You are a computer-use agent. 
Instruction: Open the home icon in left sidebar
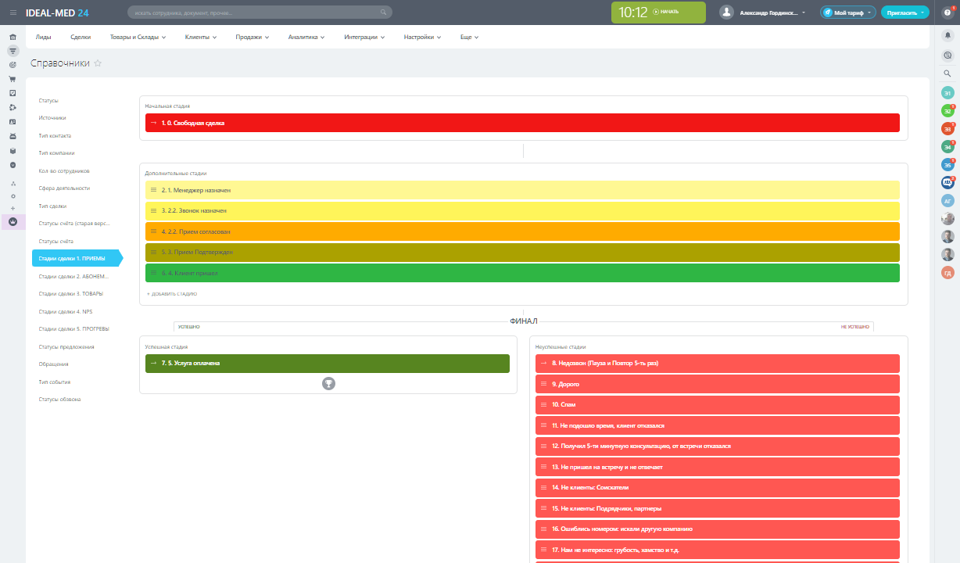(13, 37)
